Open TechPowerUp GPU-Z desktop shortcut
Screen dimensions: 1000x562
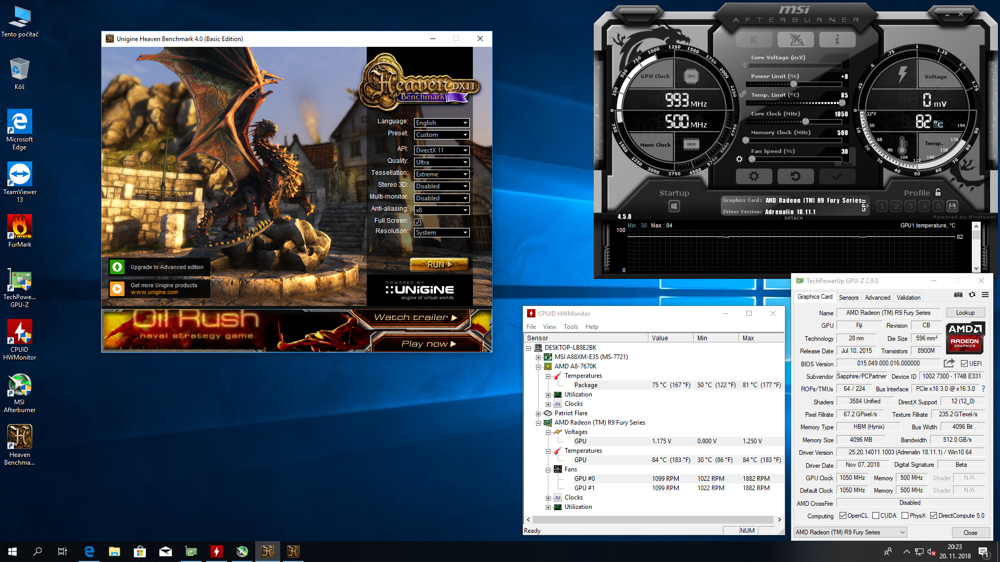click(x=20, y=287)
